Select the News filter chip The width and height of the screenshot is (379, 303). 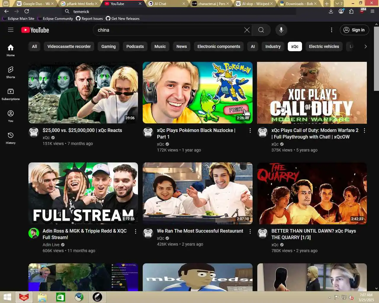182,46
